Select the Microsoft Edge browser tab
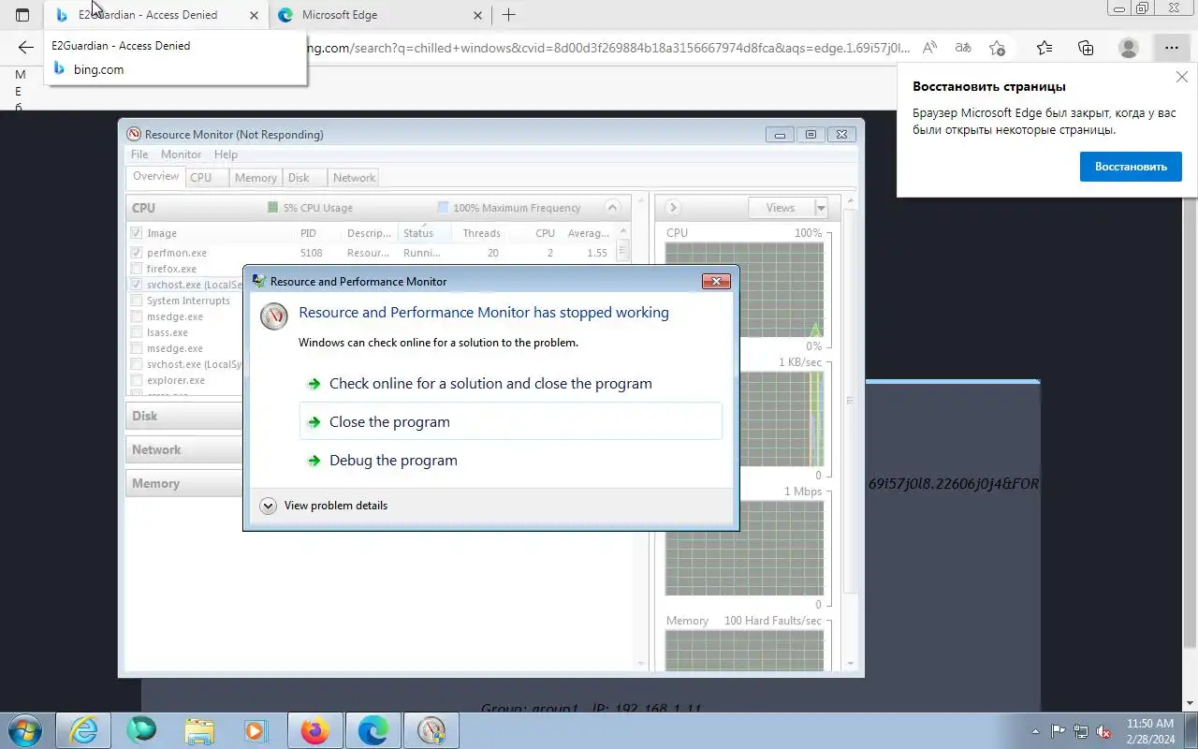The height and width of the screenshot is (749, 1198). pyautogui.click(x=380, y=15)
